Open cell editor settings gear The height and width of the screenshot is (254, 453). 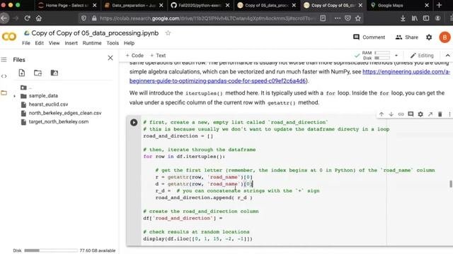pos(420,114)
